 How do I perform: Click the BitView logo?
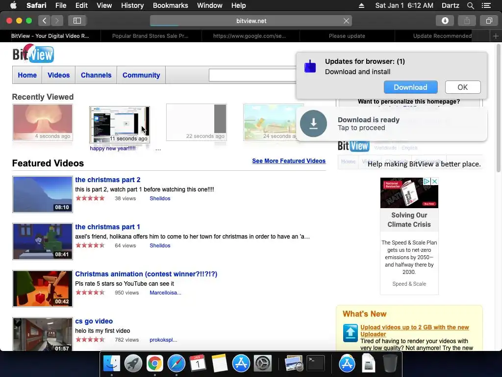[33, 54]
